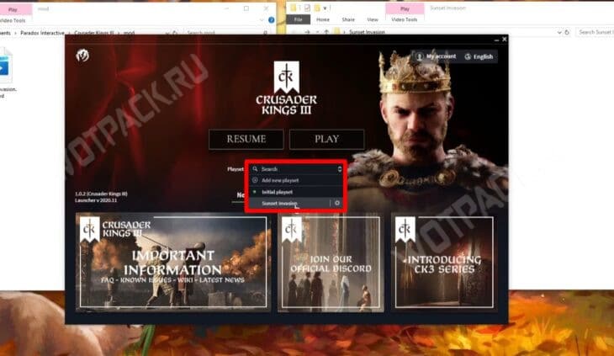Open the quick access toolbar customize arrow
The height and width of the screenshot is (356, 614).
tap(325, 8)
